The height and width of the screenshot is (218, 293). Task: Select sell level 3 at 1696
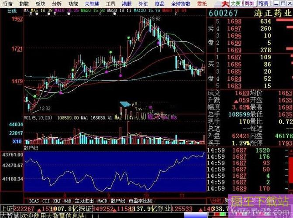click(249, 36)
